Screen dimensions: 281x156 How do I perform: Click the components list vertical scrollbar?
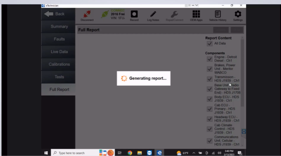click(x=242, y=73)
